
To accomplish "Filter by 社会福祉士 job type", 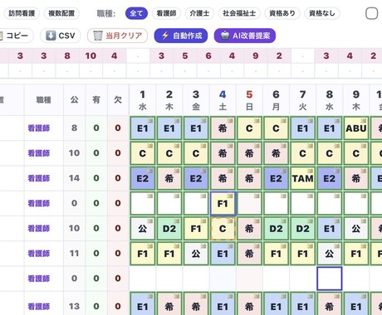I will pos(239,13).
